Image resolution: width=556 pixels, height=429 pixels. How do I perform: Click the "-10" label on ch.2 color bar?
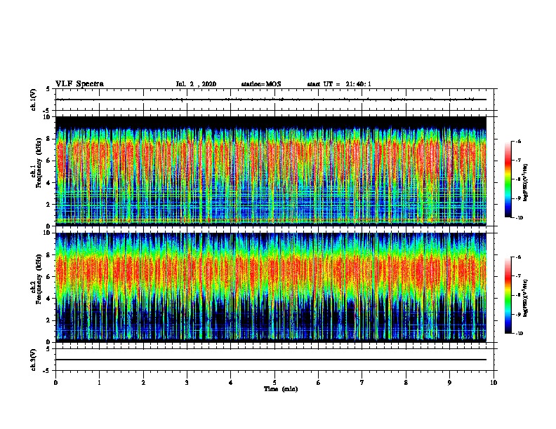[x=519, y=333]
